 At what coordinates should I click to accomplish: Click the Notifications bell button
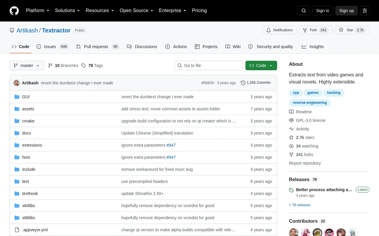[279, 30]
